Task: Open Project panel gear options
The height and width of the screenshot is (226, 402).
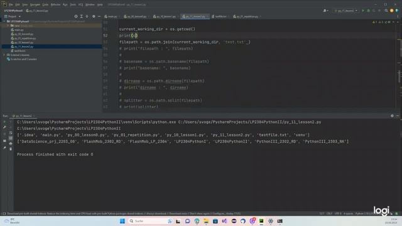Action: (x=94, y=16)
